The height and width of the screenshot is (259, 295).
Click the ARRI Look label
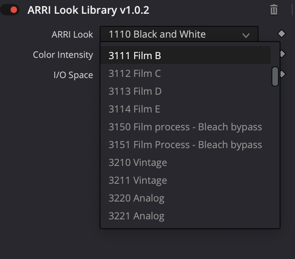click(x=72, y=34)
